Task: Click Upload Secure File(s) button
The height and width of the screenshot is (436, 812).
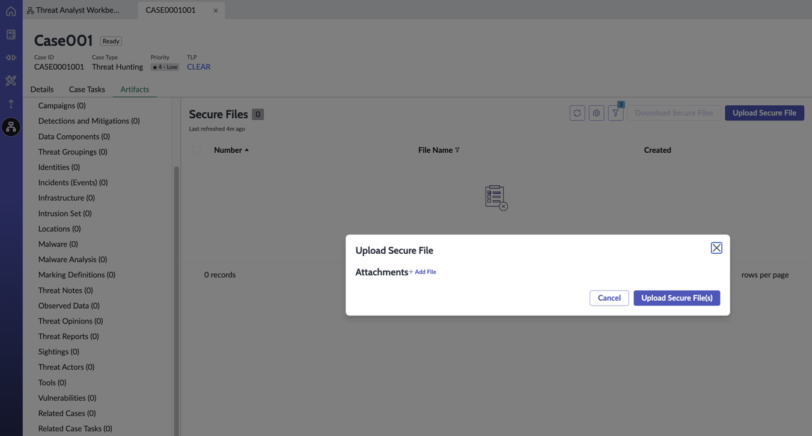Action: pos(677,298)
